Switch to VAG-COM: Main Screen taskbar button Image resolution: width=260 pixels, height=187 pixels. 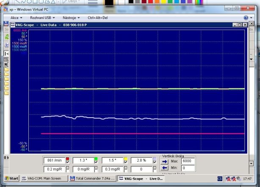pyautogui.click(x=44, y=179)
